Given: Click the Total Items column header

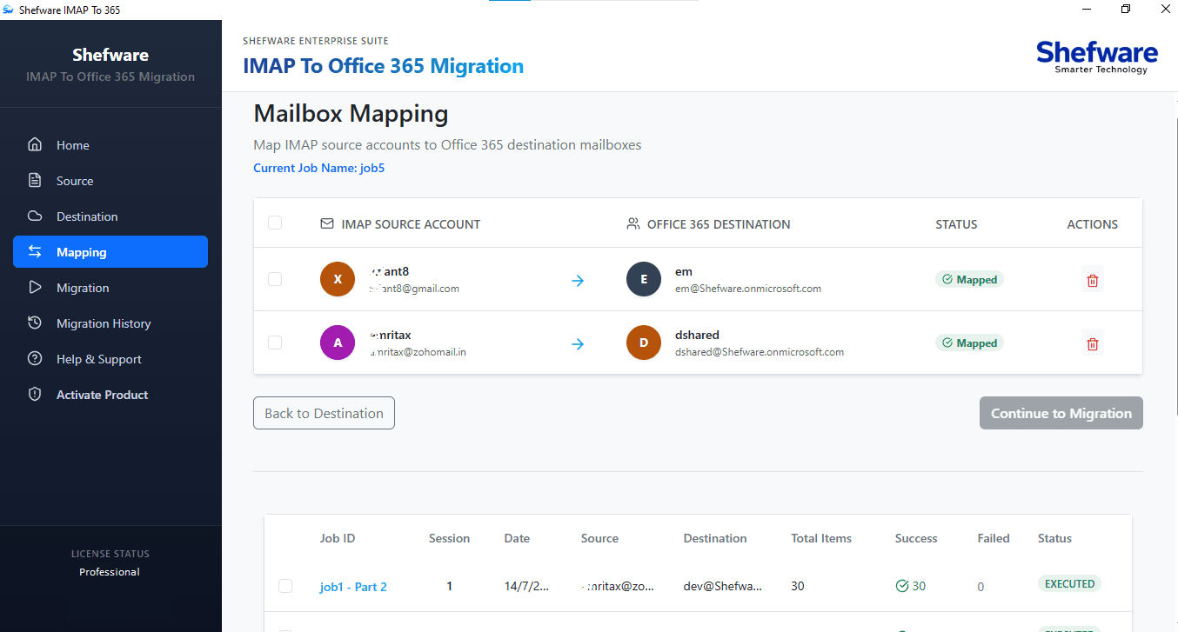Looking at the screenshot, I should click(821, 538).
